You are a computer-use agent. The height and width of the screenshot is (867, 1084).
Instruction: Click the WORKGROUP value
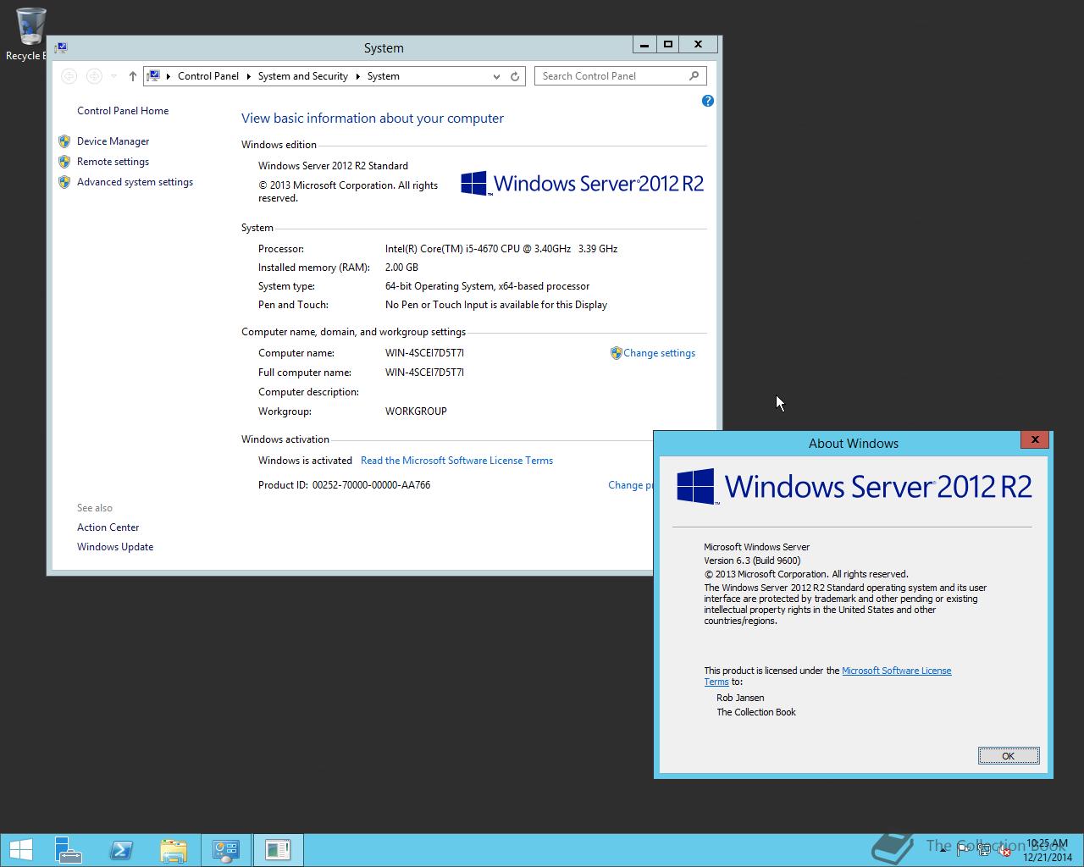tap(416, 411)
